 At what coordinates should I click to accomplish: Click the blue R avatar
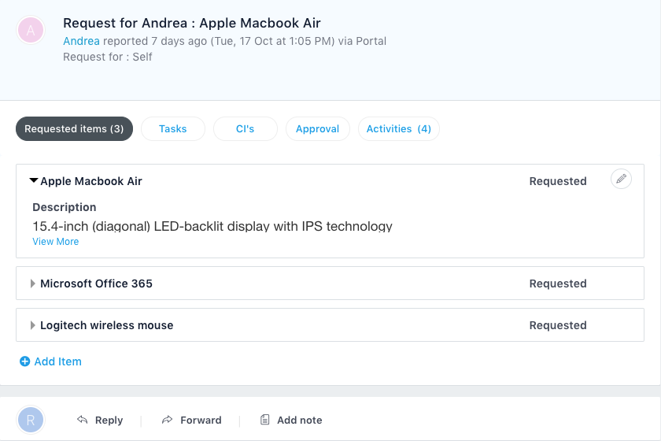[x=31, y=420]
